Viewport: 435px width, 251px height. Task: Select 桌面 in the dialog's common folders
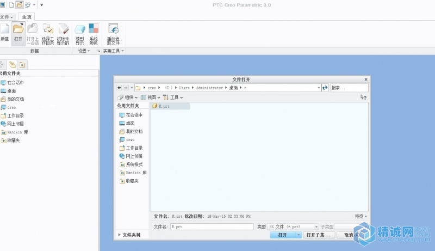point(127,123)
